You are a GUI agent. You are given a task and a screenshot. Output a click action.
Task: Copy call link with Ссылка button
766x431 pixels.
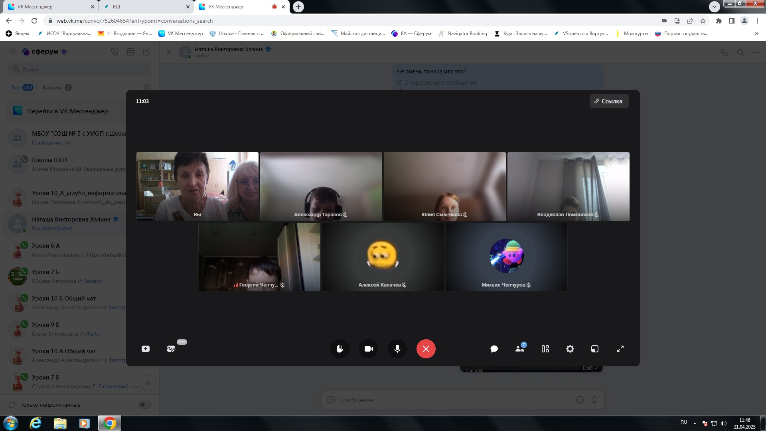(x=609, y=101)
